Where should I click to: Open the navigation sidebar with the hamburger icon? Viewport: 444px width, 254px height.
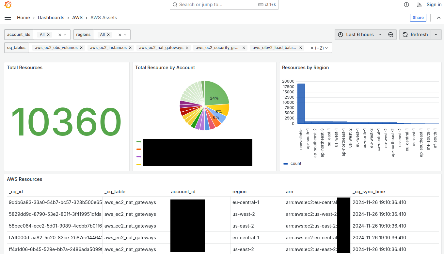pos(8,18)
